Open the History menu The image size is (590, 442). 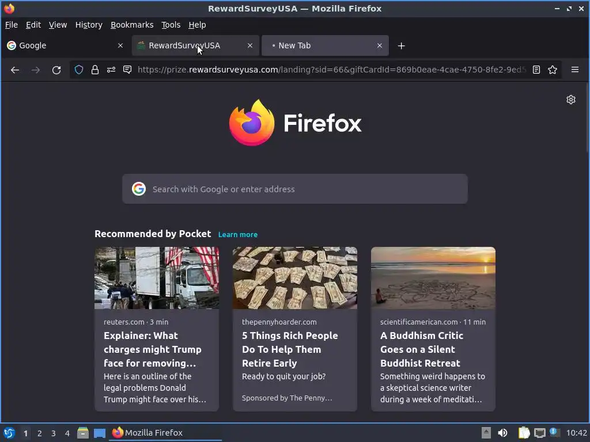[x=89, y=25]
